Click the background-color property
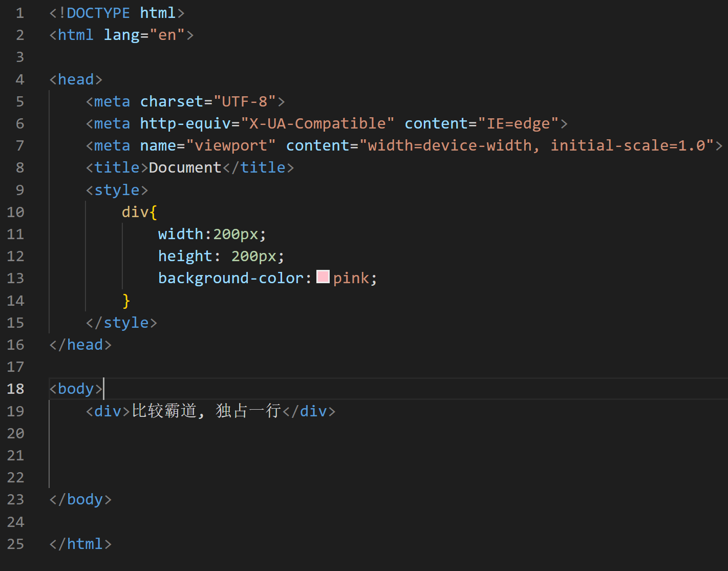The height and width of the screenshot is (571, 728). point(231,278)
